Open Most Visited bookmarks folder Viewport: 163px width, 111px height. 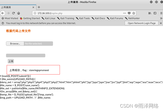pos(10,18)
